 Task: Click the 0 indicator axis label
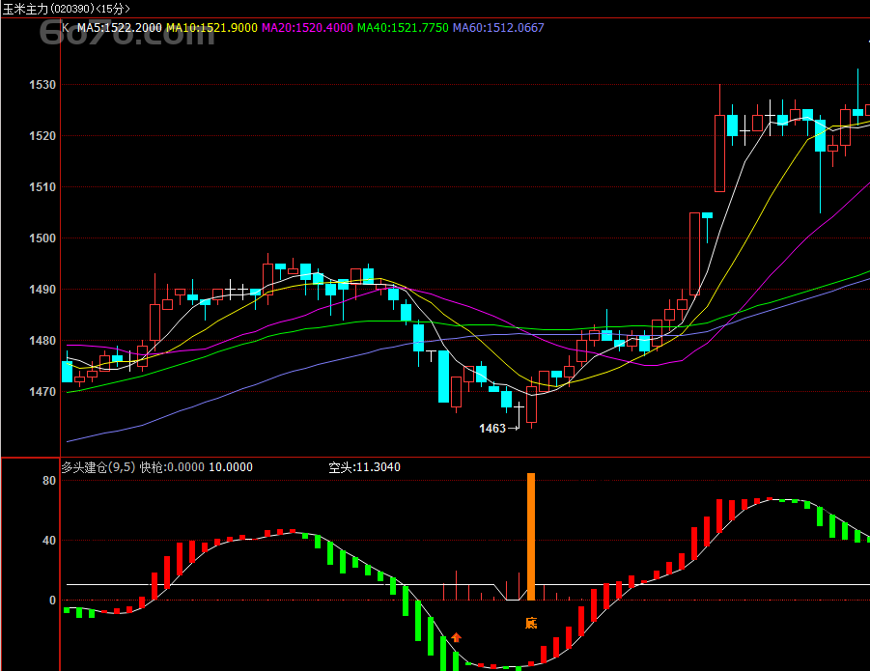tap(53, 600)
